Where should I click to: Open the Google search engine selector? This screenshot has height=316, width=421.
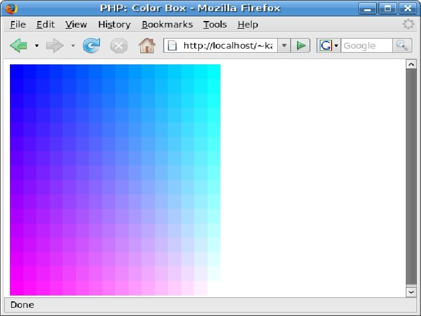pyautogui.click(x=329, y=46)
